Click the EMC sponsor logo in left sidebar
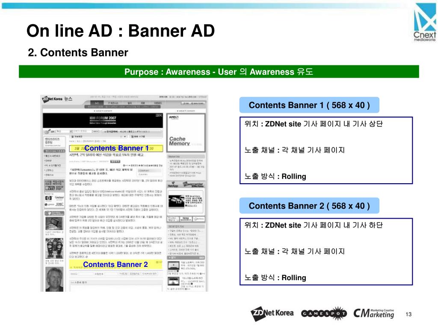The width and height of the screenshot is (438, 328). click(x=59, y=204)
